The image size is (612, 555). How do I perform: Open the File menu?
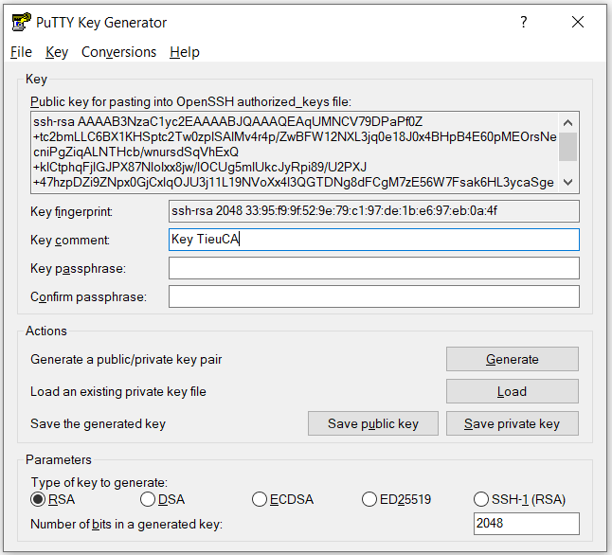pyautogui.click(x=21, y=52)
